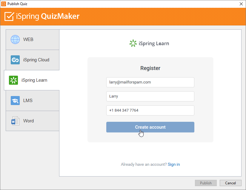Select the name field containing Larry
The height and width of the screenshot is (190, 246).
150,96
